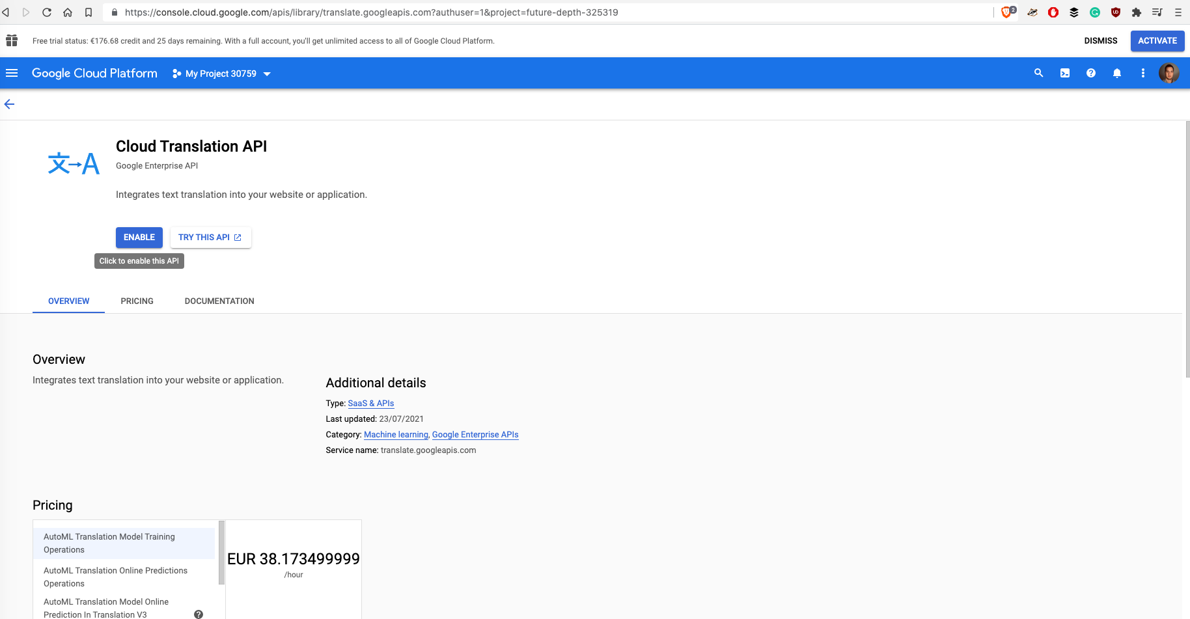Click the gift icon beside free trial status

(x=12, y=40)
